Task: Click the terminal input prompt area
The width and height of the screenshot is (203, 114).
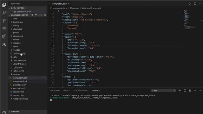Action: pos(51,100)
